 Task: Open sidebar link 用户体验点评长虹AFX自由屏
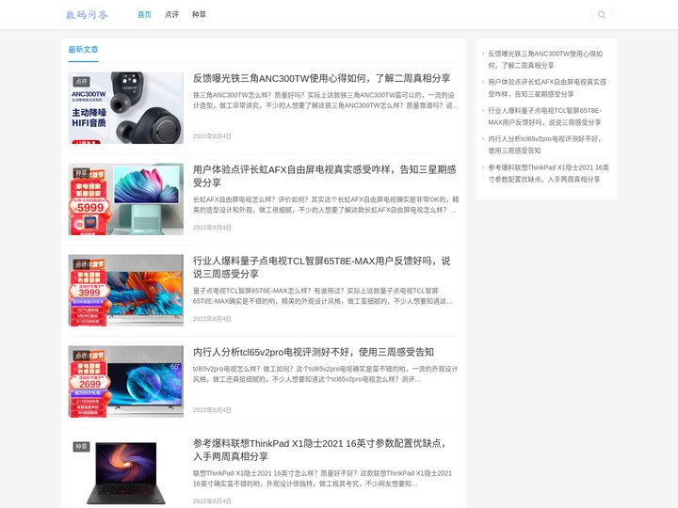click(x=547, y=88)
